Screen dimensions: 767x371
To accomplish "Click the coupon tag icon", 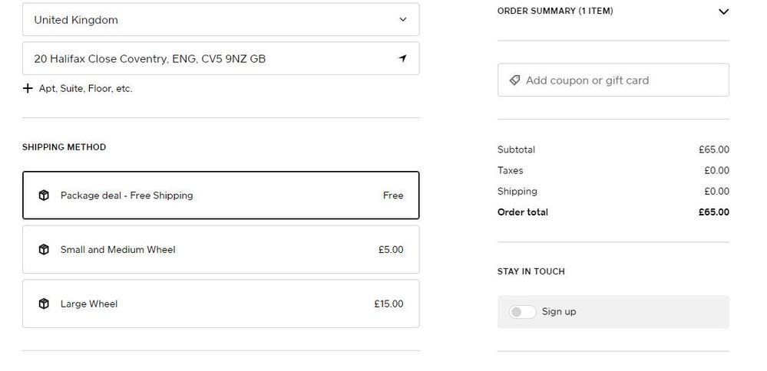I will [514, 80].
